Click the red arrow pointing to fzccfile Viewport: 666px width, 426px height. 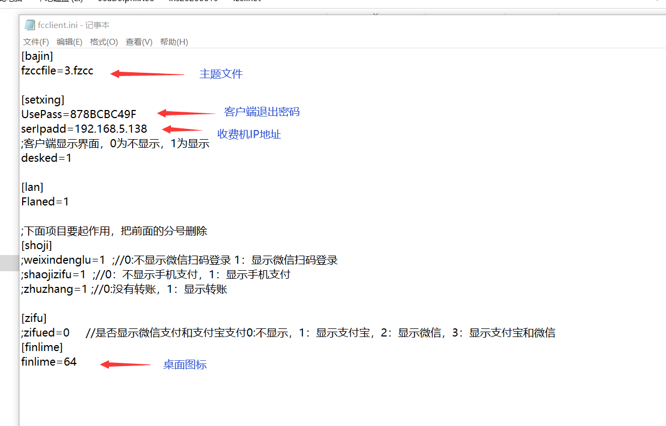coord(147,74)
